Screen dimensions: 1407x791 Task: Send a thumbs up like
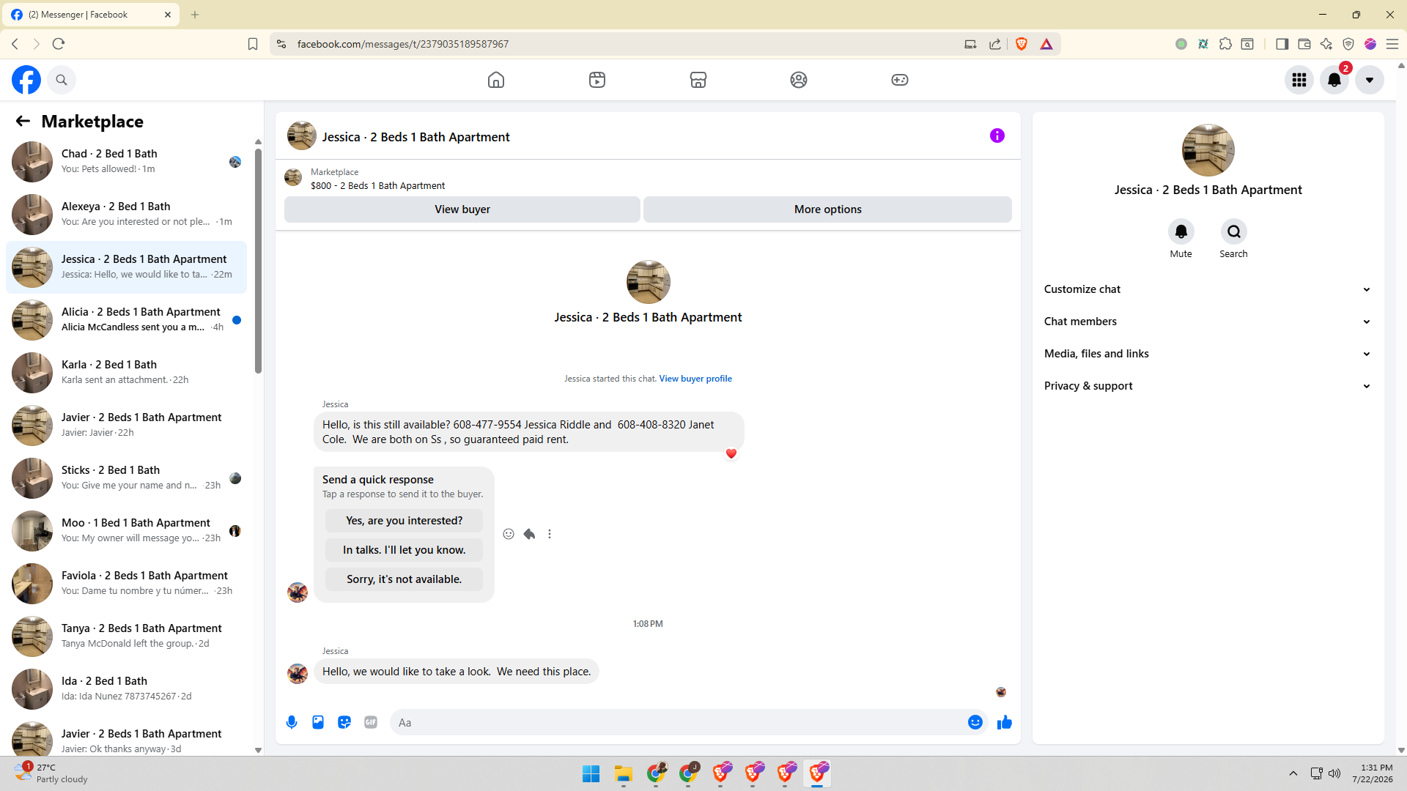(x=1005, y=722)
